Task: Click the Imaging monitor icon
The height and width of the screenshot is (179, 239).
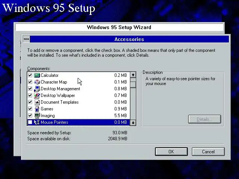Action: click(37, 116)
